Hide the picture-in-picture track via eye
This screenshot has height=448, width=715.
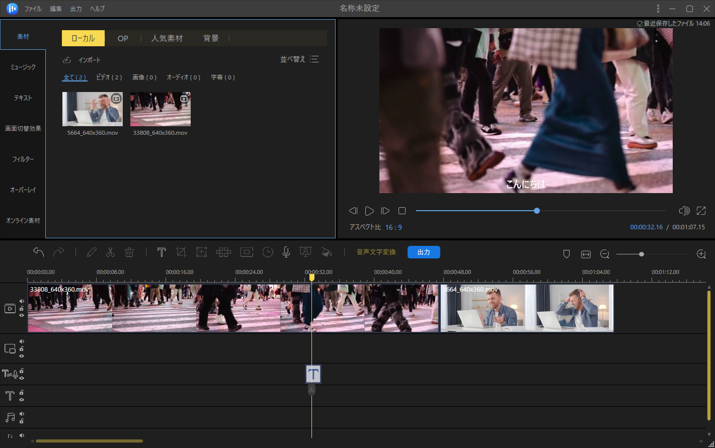pyautogui.click(x=22, y=355)
